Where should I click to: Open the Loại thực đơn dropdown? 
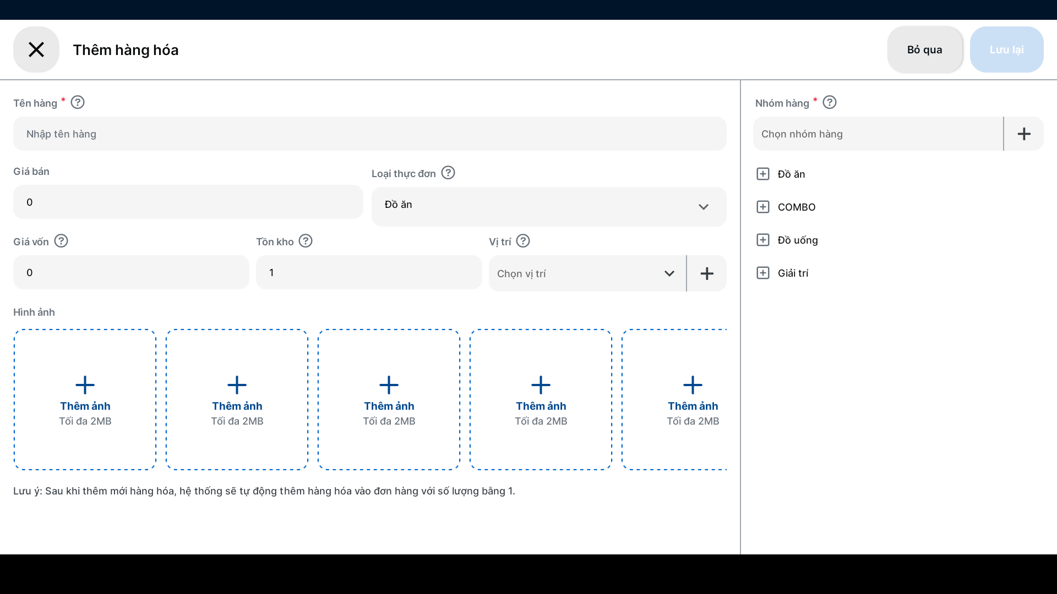(x=548, y=206)
